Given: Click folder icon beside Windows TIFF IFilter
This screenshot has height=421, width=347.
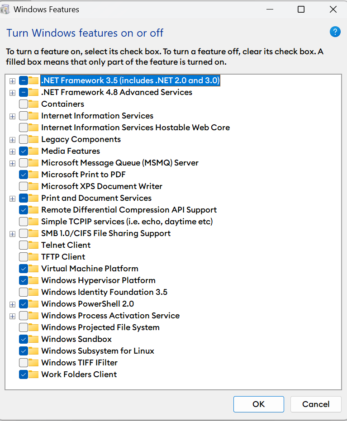Looking at the screenshot, I should [33, 363].
